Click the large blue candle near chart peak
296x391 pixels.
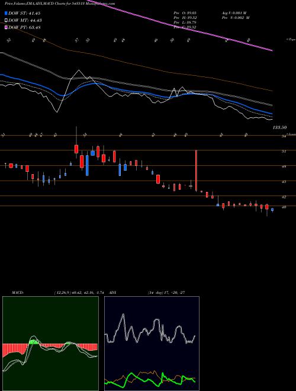(87, 165)
